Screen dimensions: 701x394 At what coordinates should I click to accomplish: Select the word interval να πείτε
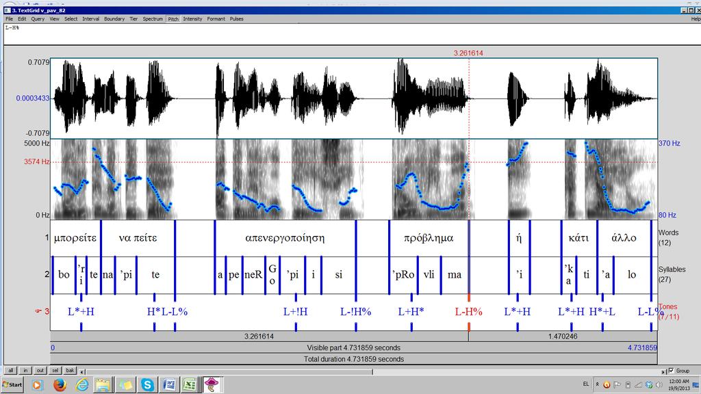[x=138, y=238]
